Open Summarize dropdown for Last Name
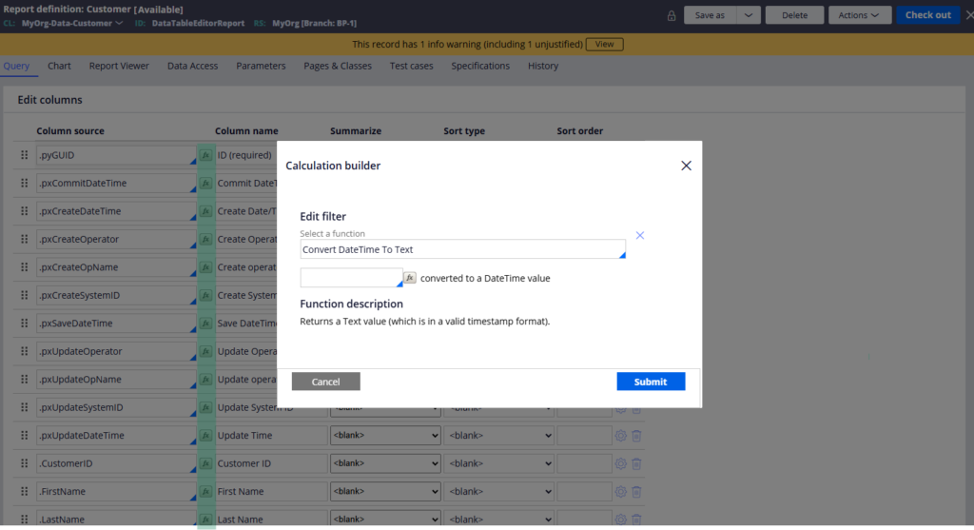 pyautogui.click(x=385, y=520)
